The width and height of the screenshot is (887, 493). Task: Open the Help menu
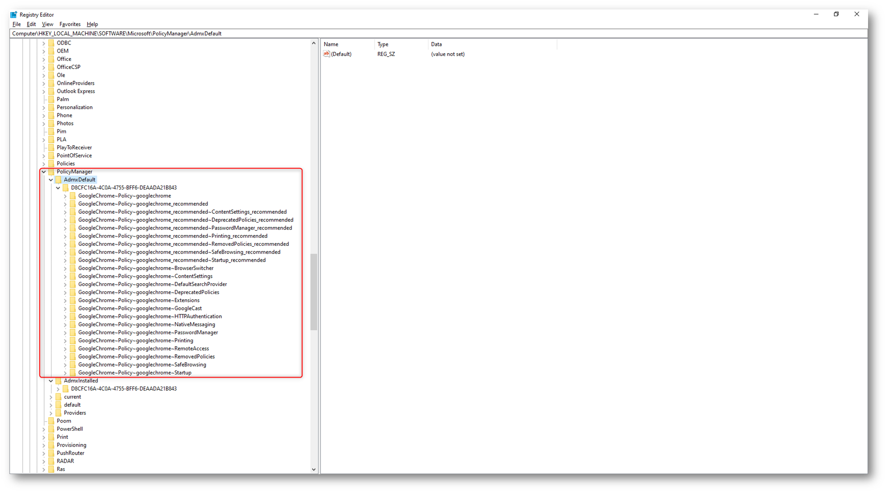point(92,24)
